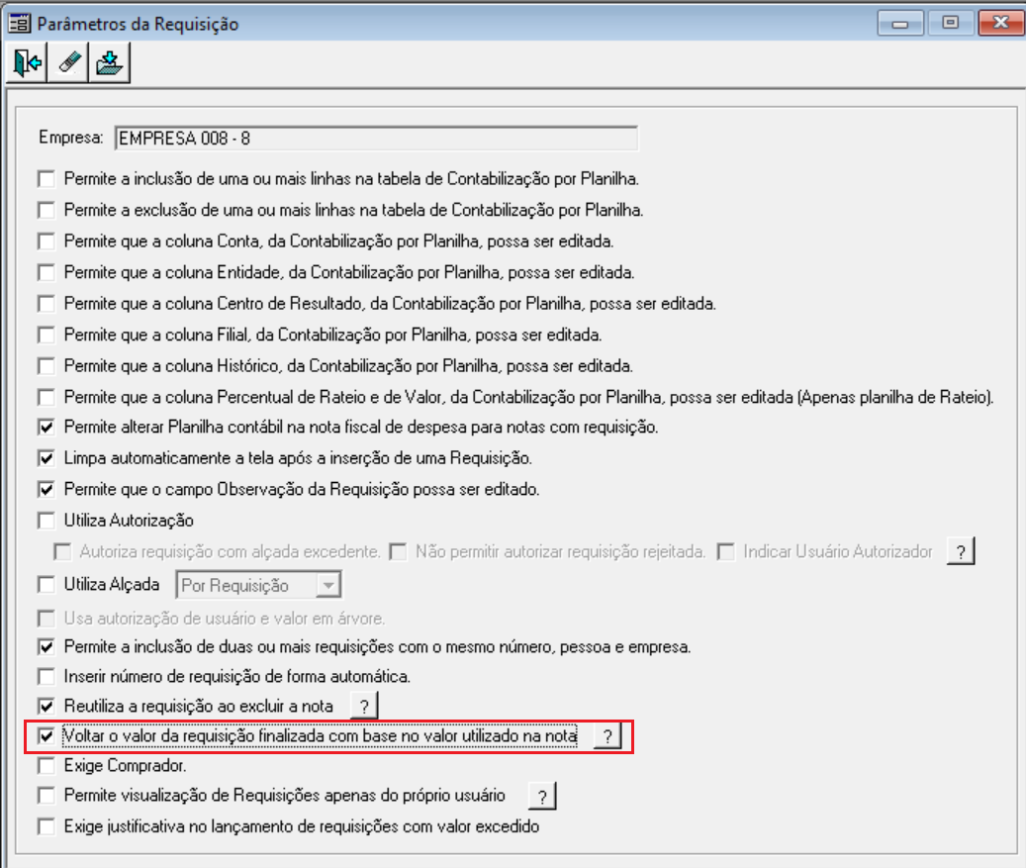The width and height of the screenshot is (1026, 868).
Task: Enable the Utiliza Alçada checkbox
Action: (x=47, y=585)
